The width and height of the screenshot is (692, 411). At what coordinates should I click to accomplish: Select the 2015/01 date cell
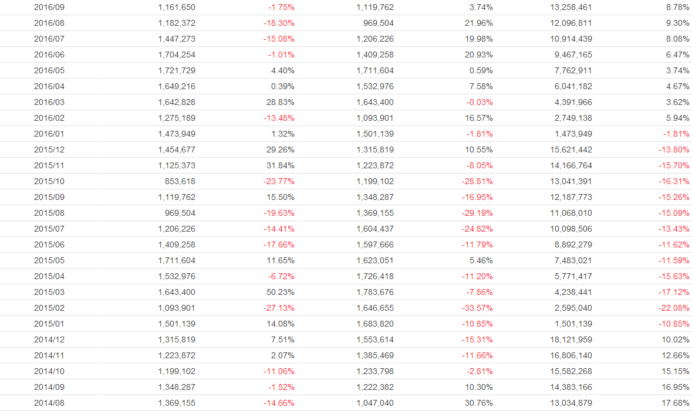[50, 324]
